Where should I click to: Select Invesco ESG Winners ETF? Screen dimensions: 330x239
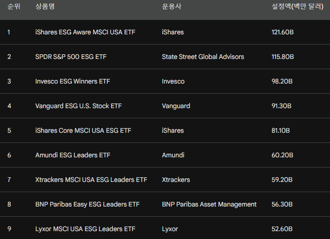pos(73,81)
